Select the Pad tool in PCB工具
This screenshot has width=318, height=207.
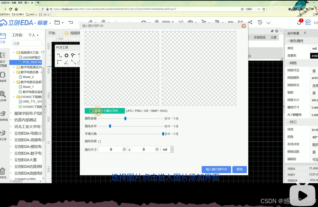click(66, 56)
